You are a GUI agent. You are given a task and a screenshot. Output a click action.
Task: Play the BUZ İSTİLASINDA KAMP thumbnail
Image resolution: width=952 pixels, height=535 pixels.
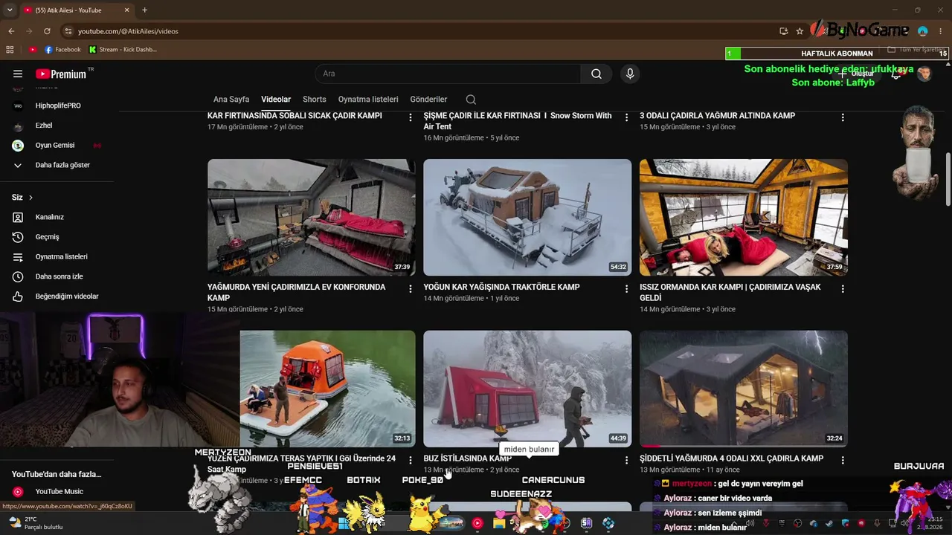tap(527, 389)
